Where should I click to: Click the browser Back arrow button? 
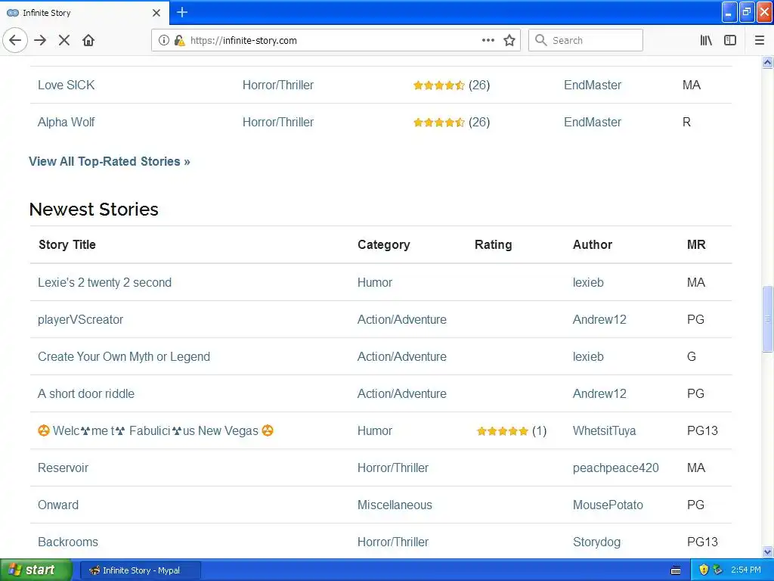15,40
